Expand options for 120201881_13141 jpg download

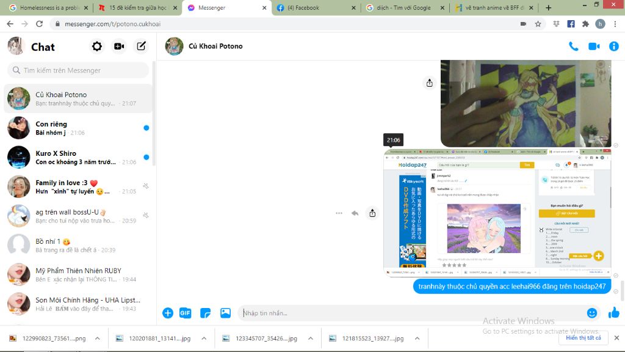coord(204,339)
